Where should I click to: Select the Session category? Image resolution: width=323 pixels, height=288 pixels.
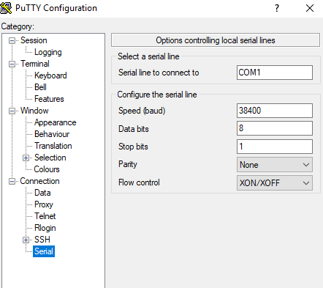[x=34, y=40]
